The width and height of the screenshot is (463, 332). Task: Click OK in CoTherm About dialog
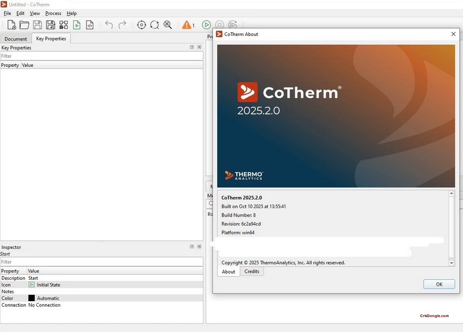(439, 284)
